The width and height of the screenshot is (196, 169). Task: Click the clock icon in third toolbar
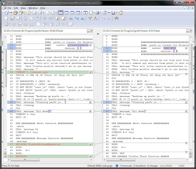71,24
